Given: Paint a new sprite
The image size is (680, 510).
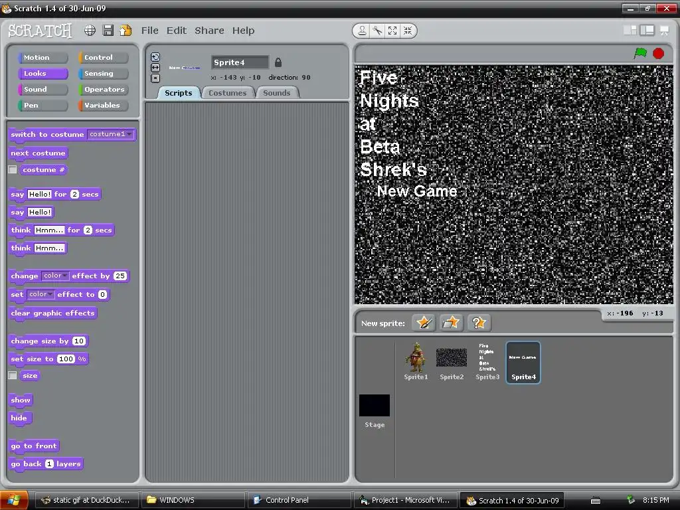Looking at the screenshot, I should coord(423,323).
